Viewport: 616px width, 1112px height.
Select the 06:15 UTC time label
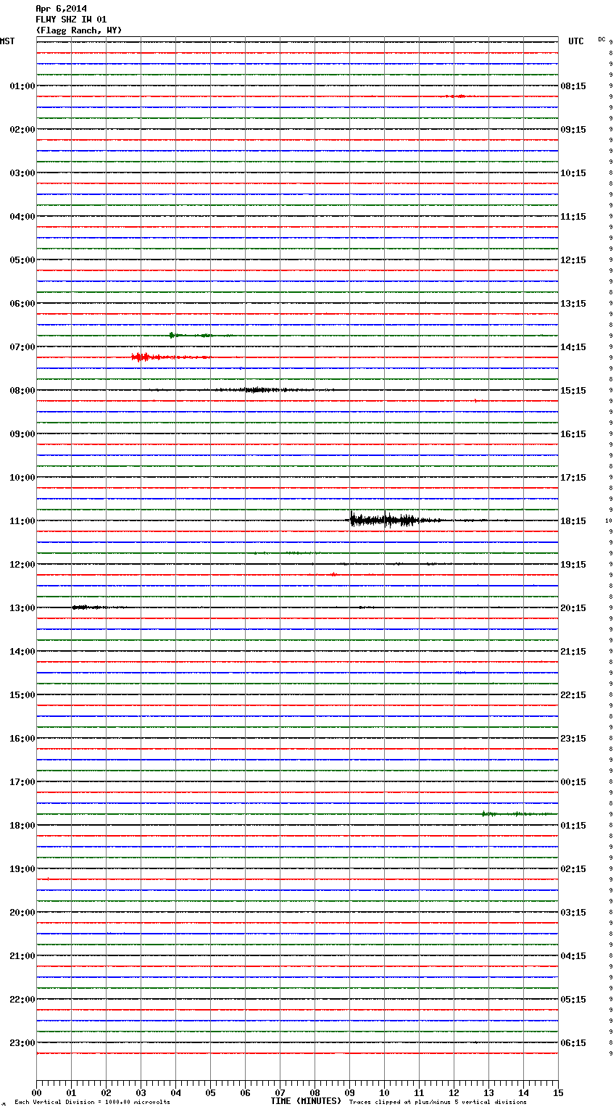click(x=573, y=1043)
